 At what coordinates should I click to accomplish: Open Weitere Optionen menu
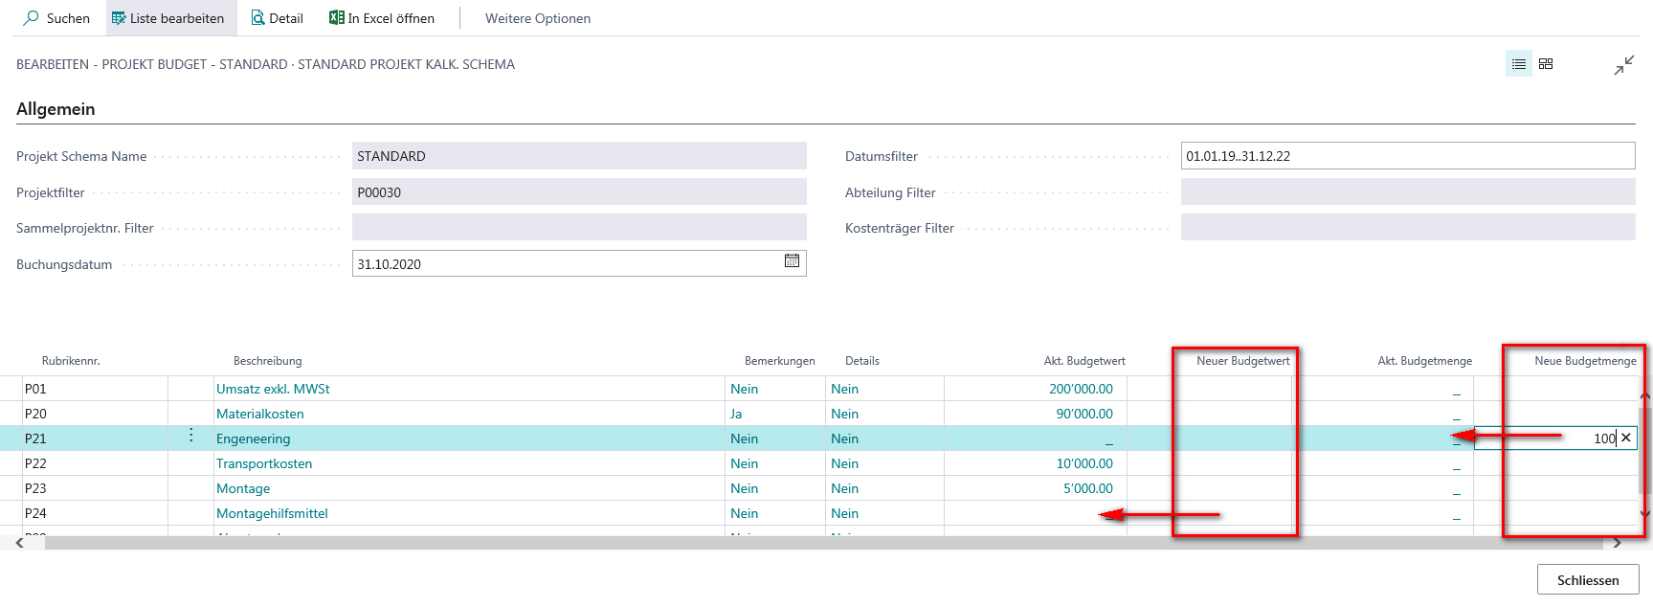tap(537, 18)
